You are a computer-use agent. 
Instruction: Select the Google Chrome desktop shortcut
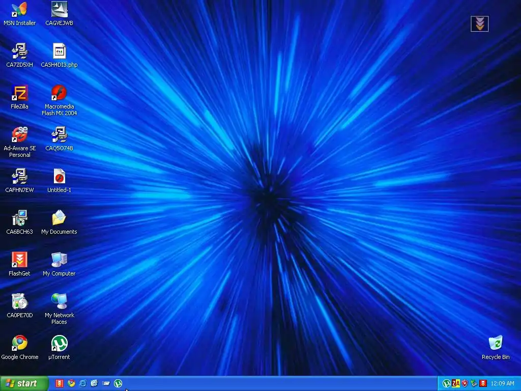20,347
